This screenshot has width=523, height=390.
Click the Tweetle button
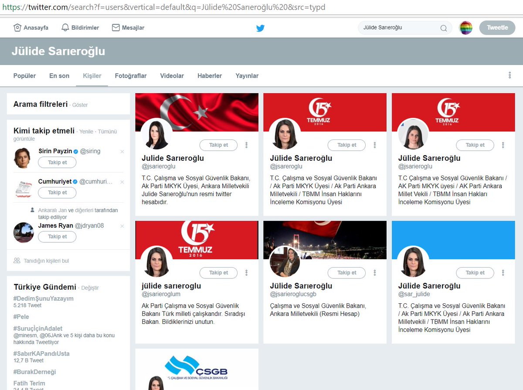point(497,27)
